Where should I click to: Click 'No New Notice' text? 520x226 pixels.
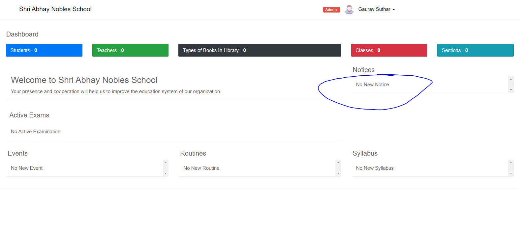pyautogui.click(x=373, y=85)
